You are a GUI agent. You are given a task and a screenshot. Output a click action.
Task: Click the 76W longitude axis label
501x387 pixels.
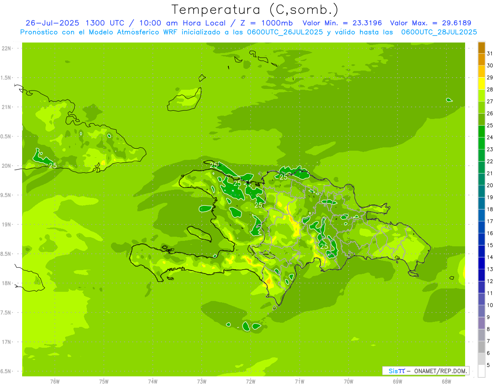(55, 382)
